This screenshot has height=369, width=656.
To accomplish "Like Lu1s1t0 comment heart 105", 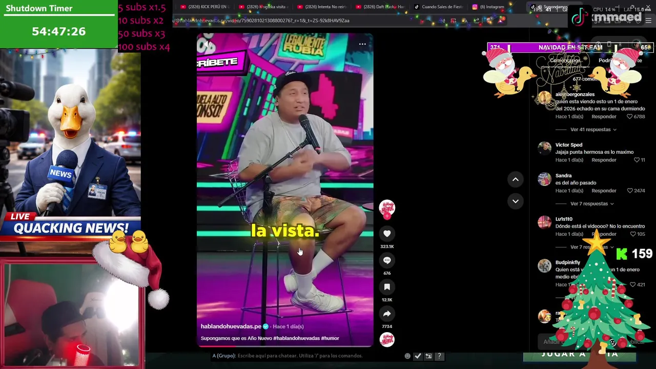I will pos(633,234).
